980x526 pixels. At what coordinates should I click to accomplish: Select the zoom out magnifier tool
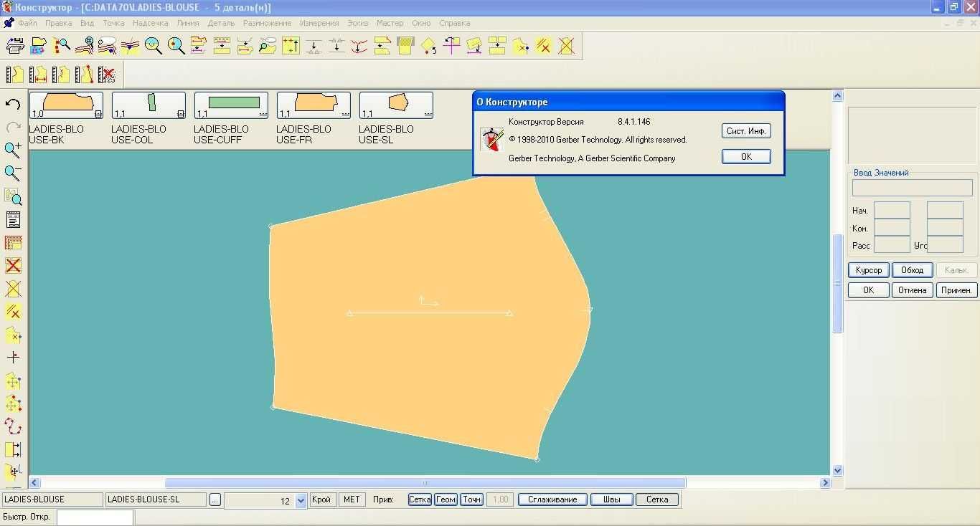13,173
